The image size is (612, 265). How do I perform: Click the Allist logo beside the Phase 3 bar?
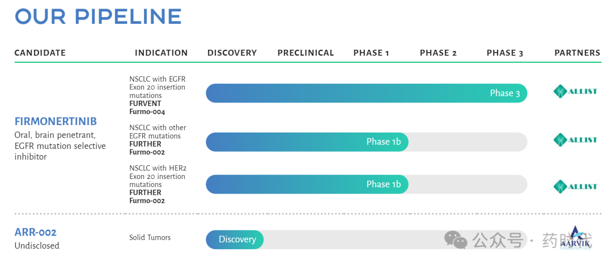click(575, 92)
